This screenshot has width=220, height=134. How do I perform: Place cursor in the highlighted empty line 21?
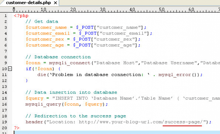click(x=115, y=132)
